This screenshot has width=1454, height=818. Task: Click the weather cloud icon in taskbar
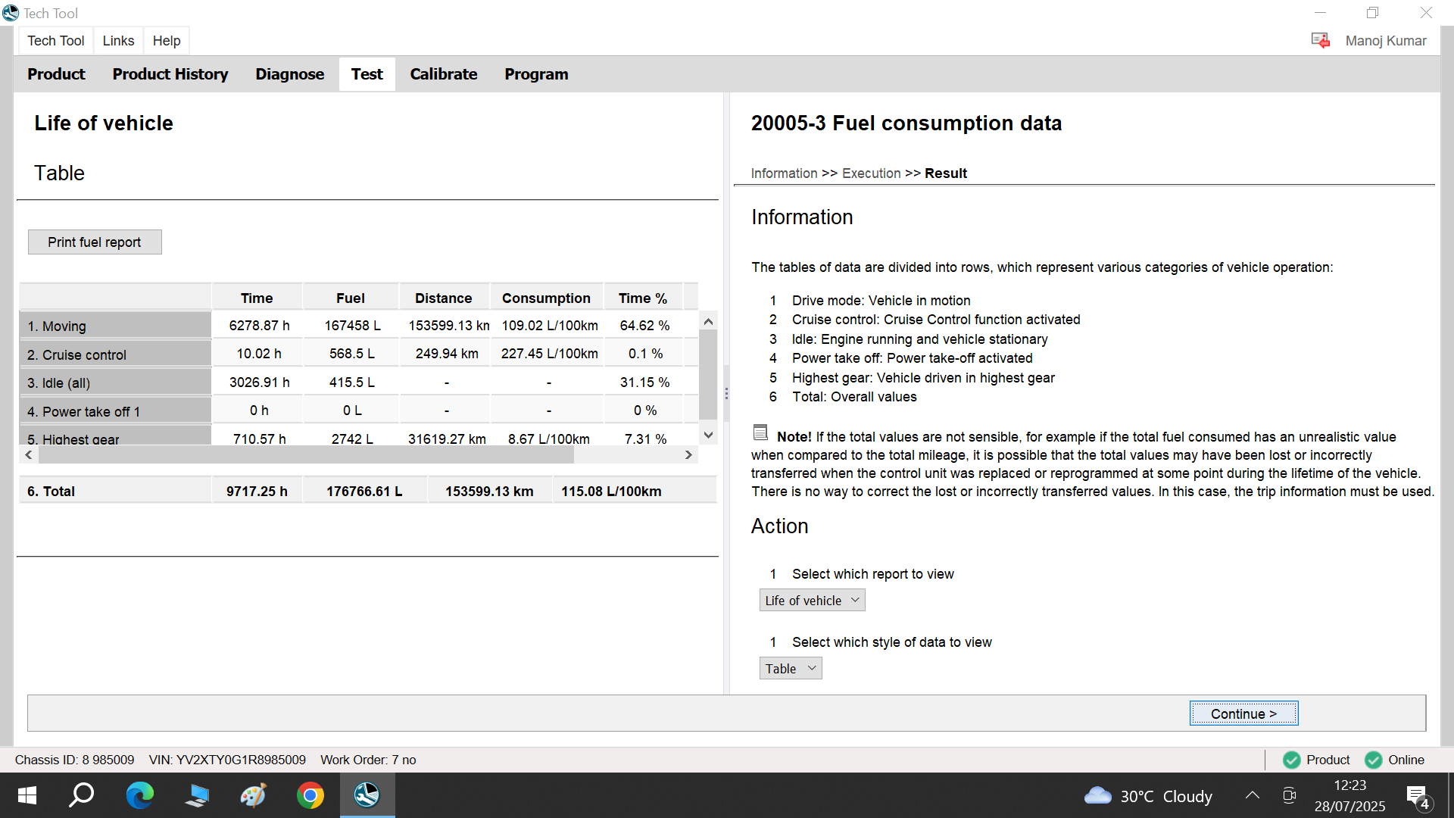[x=1097, y=796]
